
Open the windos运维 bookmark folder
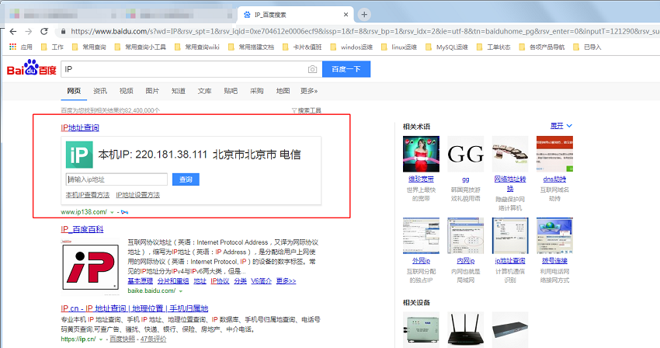(x=352, y=47)
